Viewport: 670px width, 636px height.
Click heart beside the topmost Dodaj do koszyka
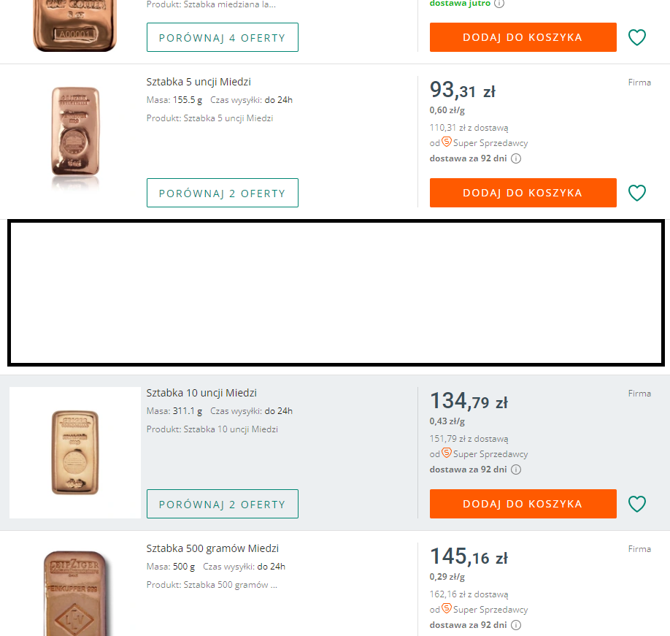[x=637, y=37]
